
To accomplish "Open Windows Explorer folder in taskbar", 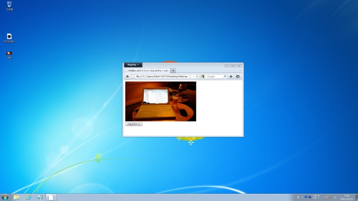I will tap(16, 197).
